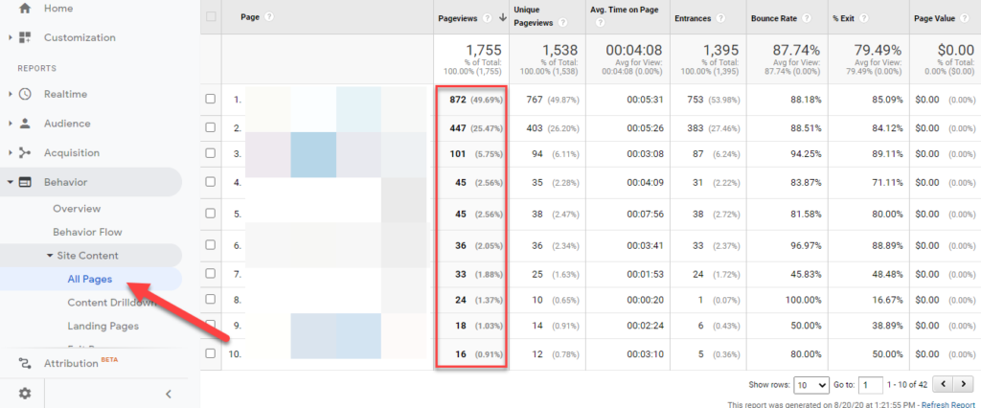Click the Home icon in sidebar
The image size is (981, 408).
pos(25,9)
